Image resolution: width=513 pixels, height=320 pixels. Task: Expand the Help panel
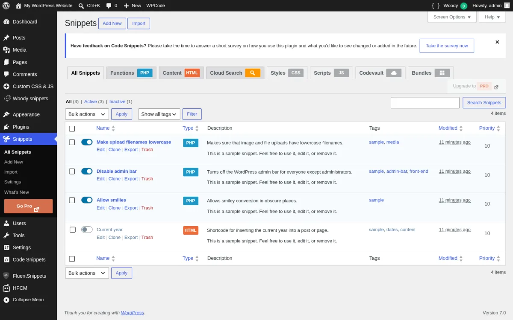(492, 17)
